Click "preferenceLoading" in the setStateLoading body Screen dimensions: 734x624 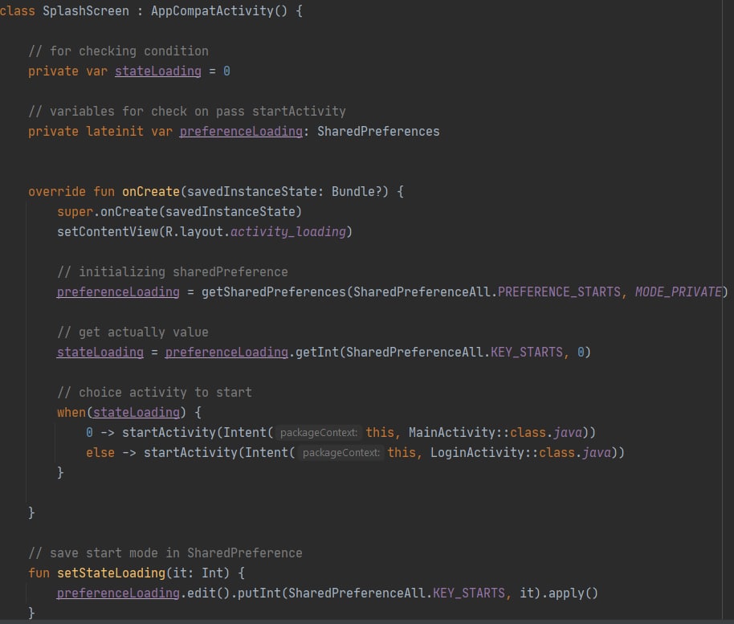pyautogui.click(x=118, y=593)
